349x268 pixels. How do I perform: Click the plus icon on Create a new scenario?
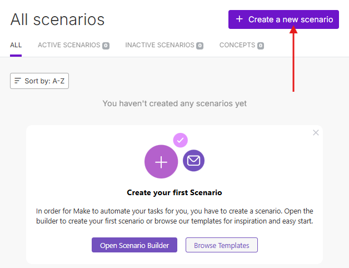point(240,19)
